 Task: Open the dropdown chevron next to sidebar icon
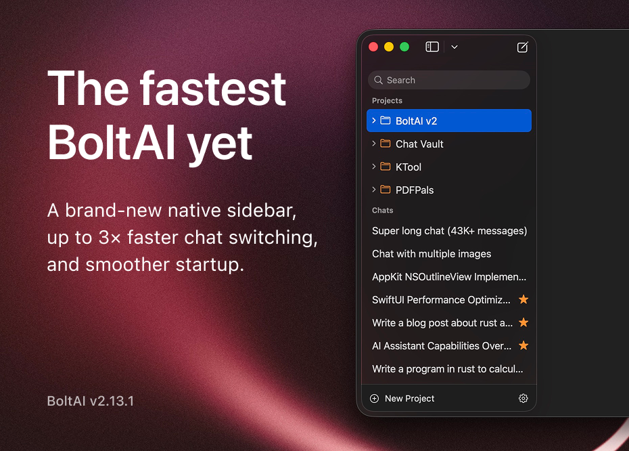455,47
